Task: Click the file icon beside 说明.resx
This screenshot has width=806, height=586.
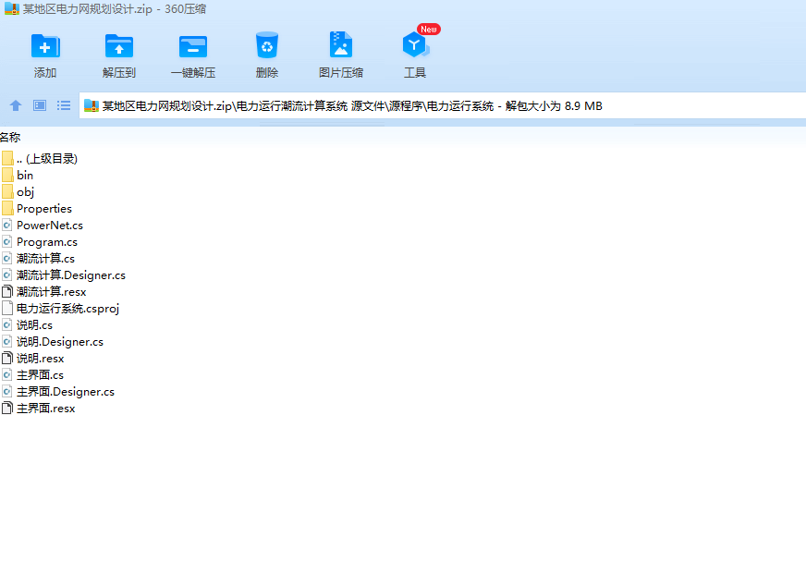Action: 6,358
